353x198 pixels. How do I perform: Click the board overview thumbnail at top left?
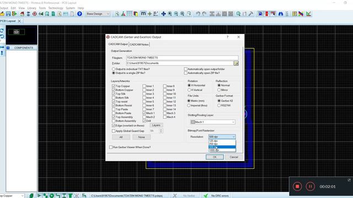[x=22, y=35]
